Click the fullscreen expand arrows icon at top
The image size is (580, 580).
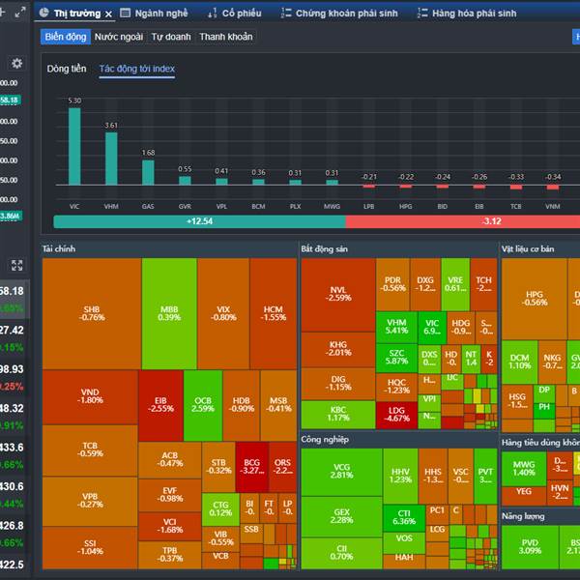pos(20,13)
